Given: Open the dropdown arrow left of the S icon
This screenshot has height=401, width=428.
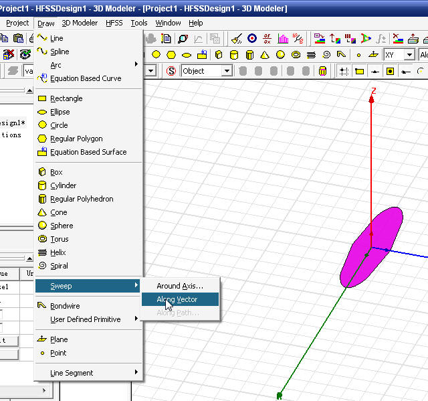Looking at the screenshot, I should click(151, 71).
